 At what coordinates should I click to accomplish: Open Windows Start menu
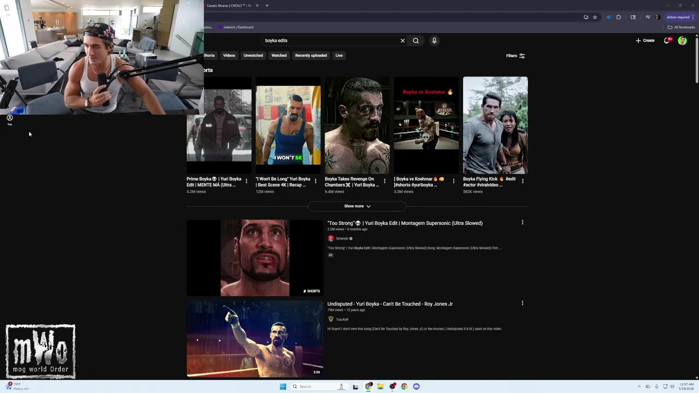point(283,386)
